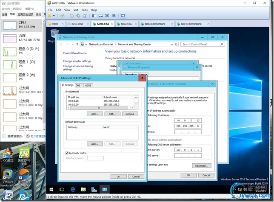Select CPU graph in Task Manager
Image resolution: width=274 pixels, height=202 pixels.
[22, 25]
